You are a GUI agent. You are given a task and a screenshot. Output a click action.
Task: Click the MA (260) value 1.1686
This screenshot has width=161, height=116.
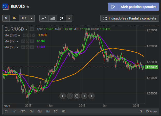(43, 35)
